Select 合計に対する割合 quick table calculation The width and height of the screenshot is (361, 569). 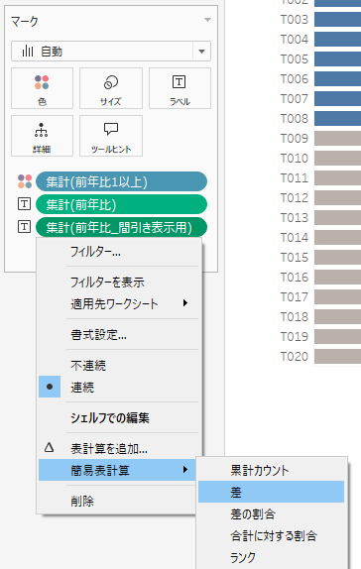coord(271,535)
